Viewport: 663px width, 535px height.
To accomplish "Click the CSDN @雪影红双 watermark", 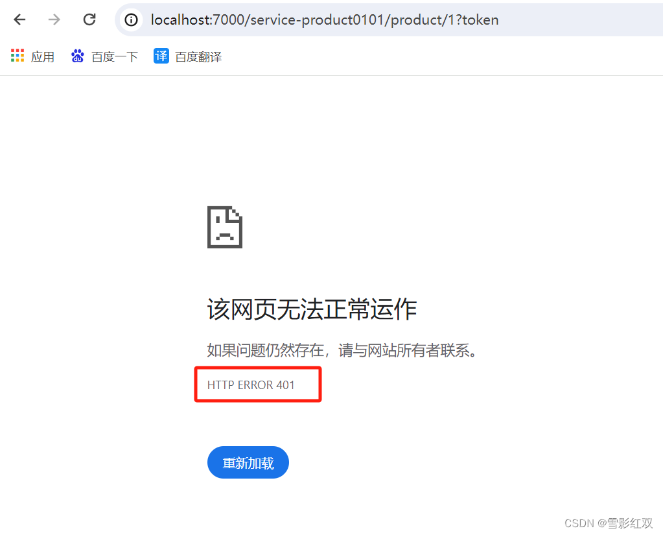I will 609,523.
